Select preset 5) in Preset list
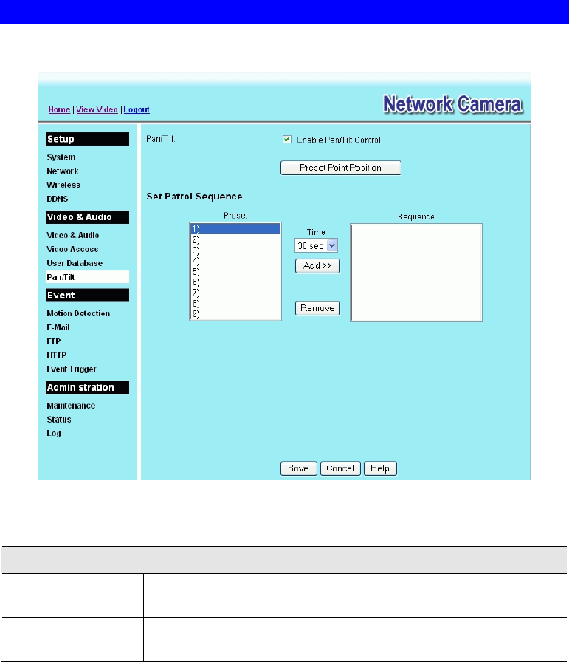Screen dimensions: 569x662 (235, 271)
